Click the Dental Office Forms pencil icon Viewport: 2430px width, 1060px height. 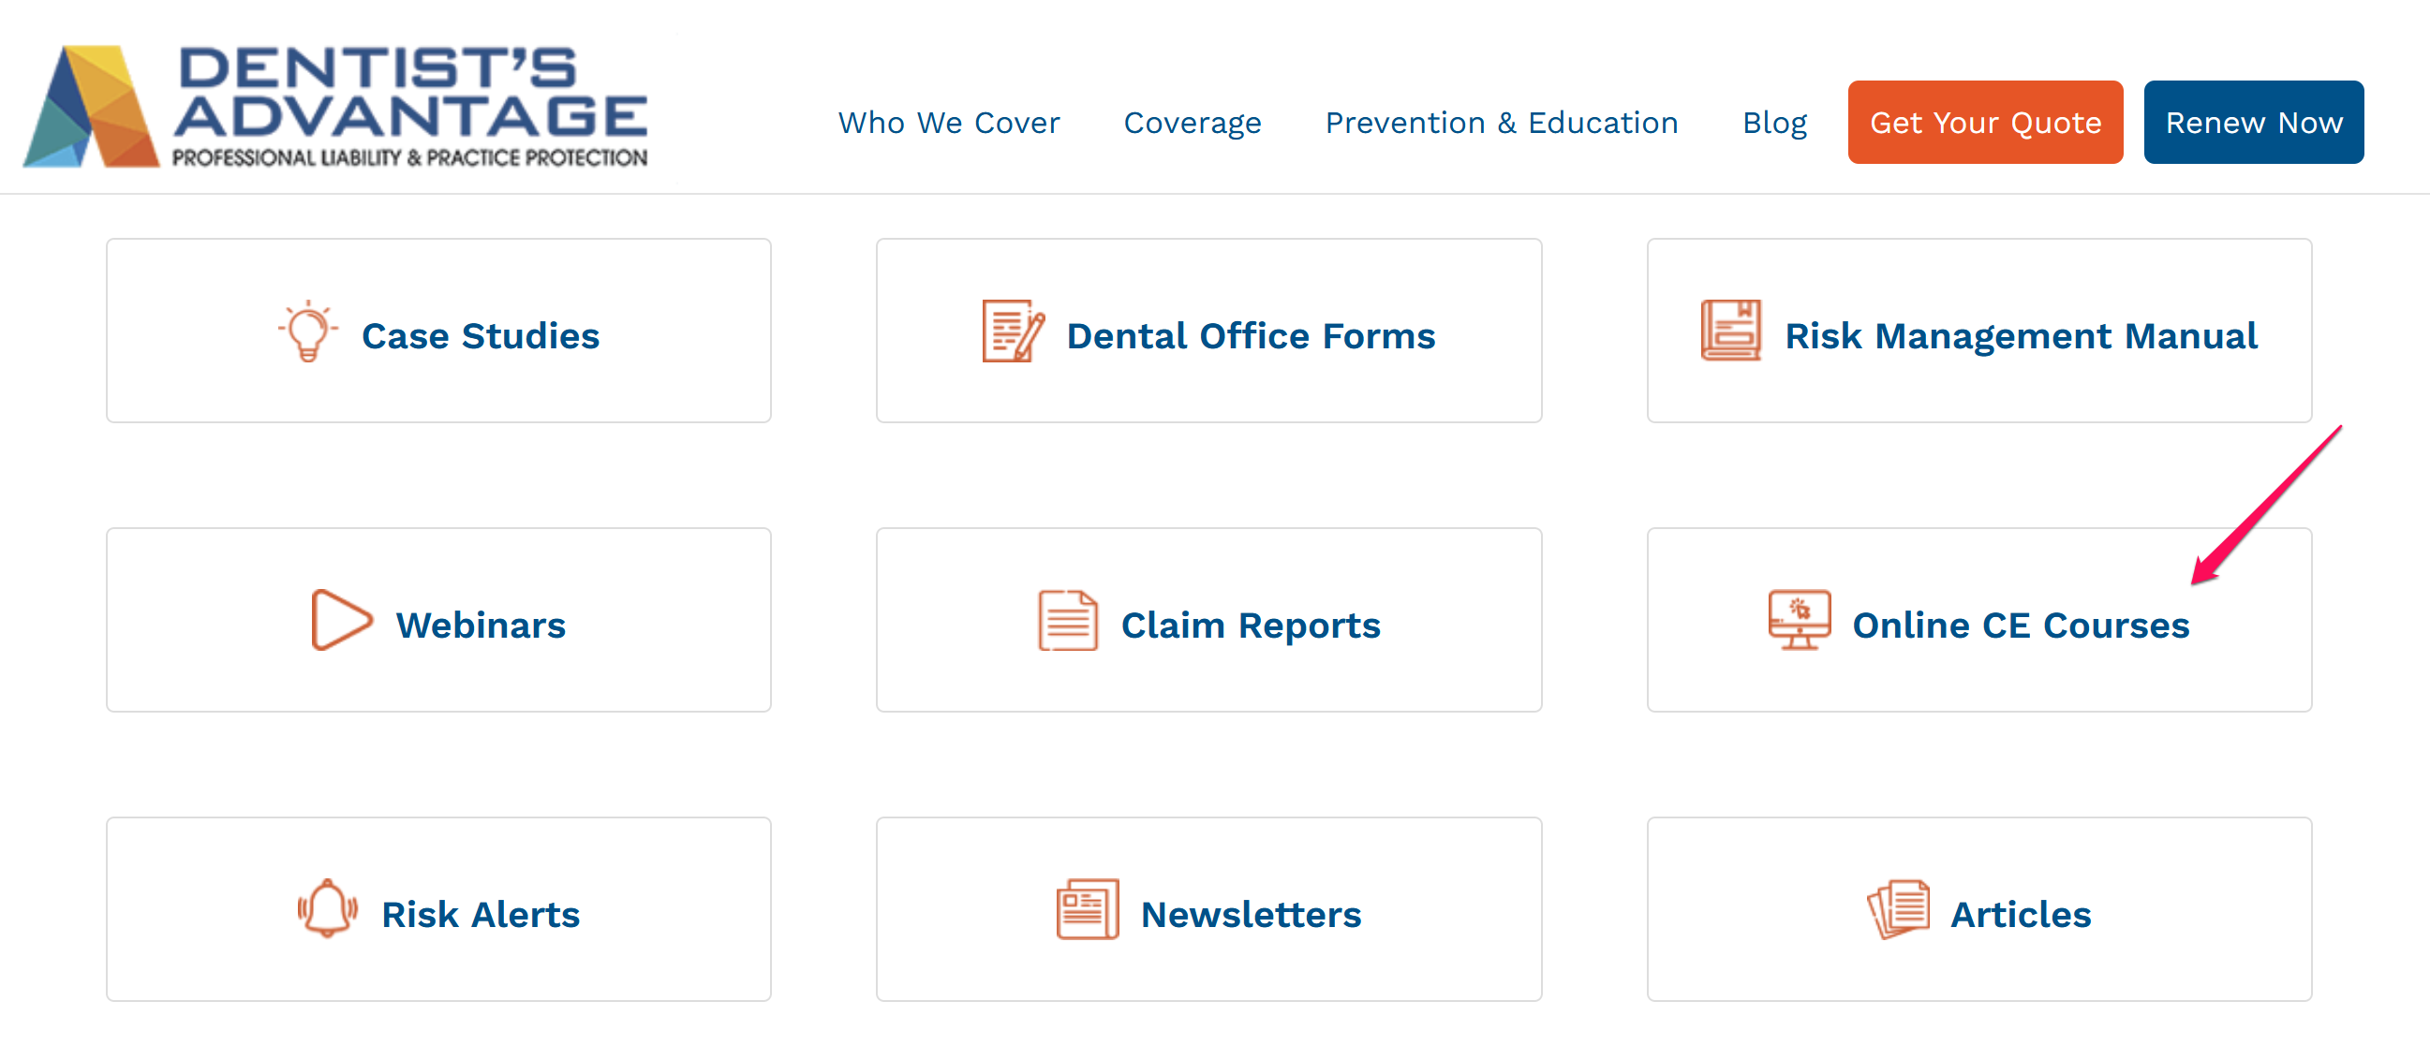pos(1014,331)
